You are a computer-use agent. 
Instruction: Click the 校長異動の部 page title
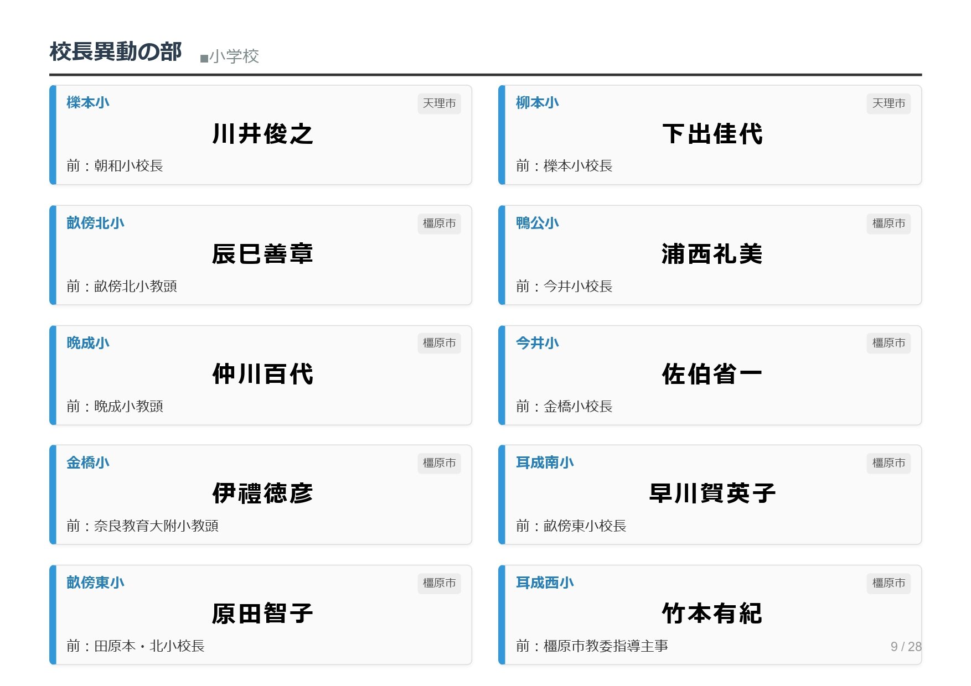click(x=115, y=52)
